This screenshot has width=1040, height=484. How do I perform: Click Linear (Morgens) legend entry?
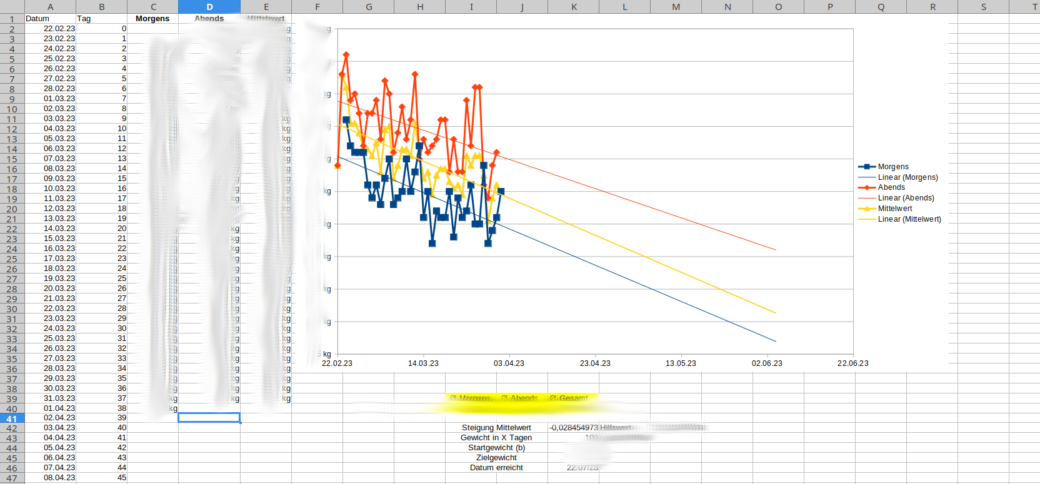pos(898,177)
